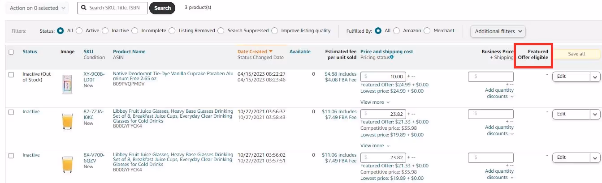This screenshot has height=183, width=602.
Task: Click the 3 product(s) count text
Action: pos(198,8)
